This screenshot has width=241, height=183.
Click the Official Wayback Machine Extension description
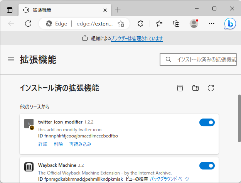point(105,173)
